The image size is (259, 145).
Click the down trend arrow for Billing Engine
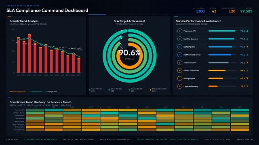point(247,79)
